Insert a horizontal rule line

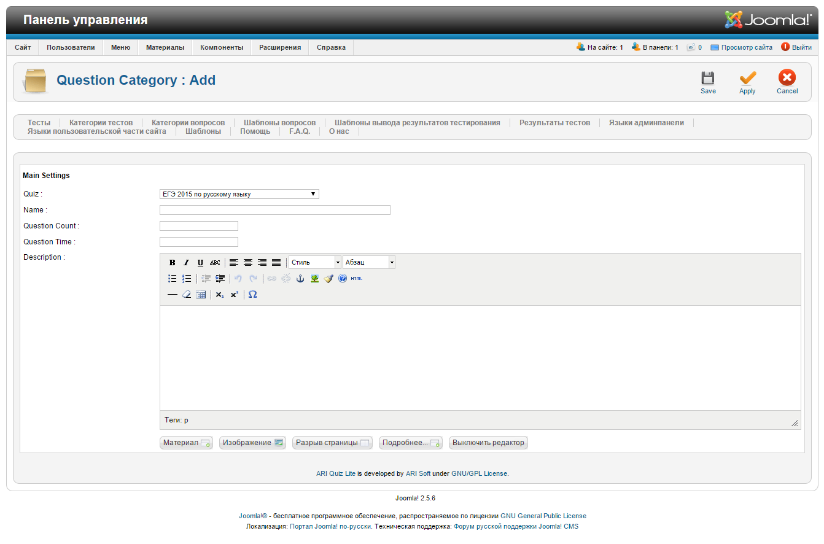coord(173,295)
